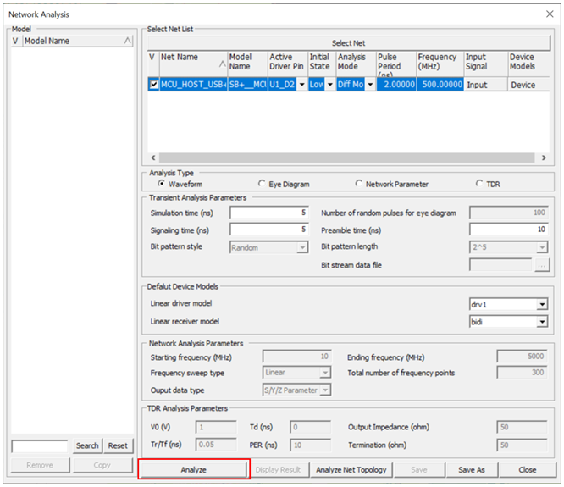Image resolution: width=564 pixels, height=487 pixels.
Task: Open the Linear driver model dropdown
Action: [x=541, y=304]
